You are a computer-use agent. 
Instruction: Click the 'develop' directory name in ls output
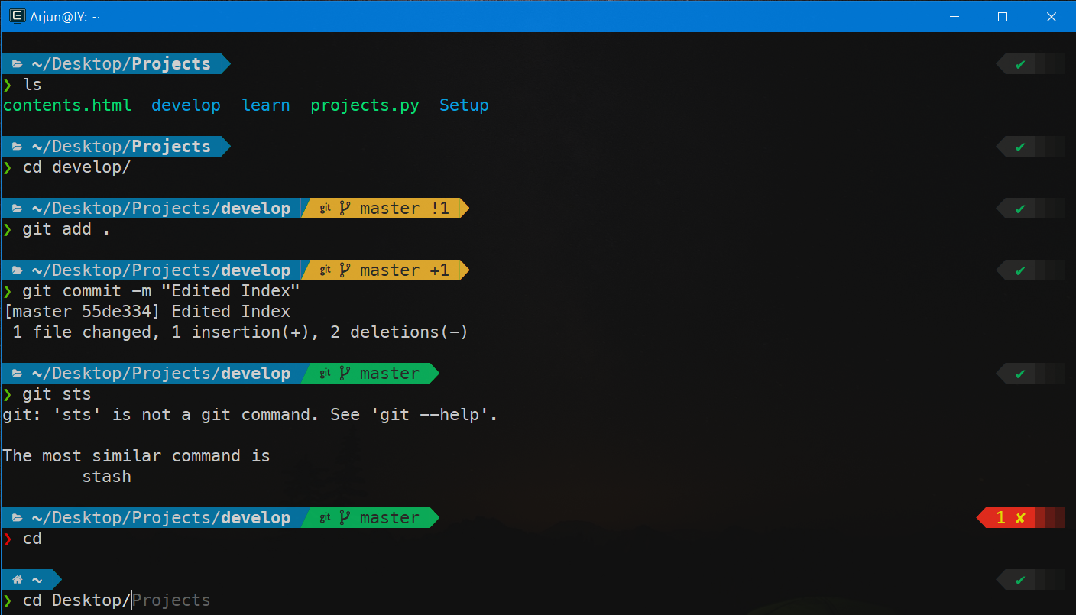(x=186, y=105)
